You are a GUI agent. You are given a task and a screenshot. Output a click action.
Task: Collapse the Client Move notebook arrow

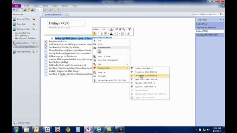click(37, 43)
